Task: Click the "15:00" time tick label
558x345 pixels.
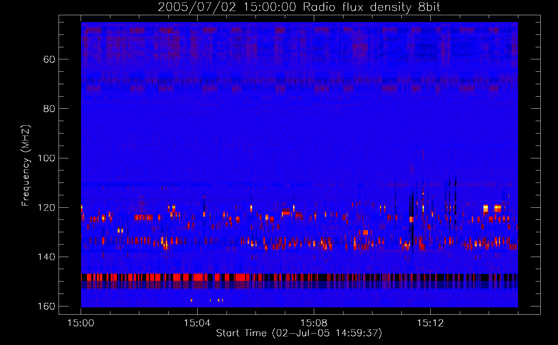Action: tap(81, 323)
